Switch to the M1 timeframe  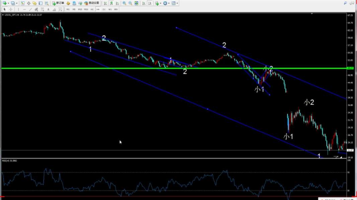(x=68, y=9)
